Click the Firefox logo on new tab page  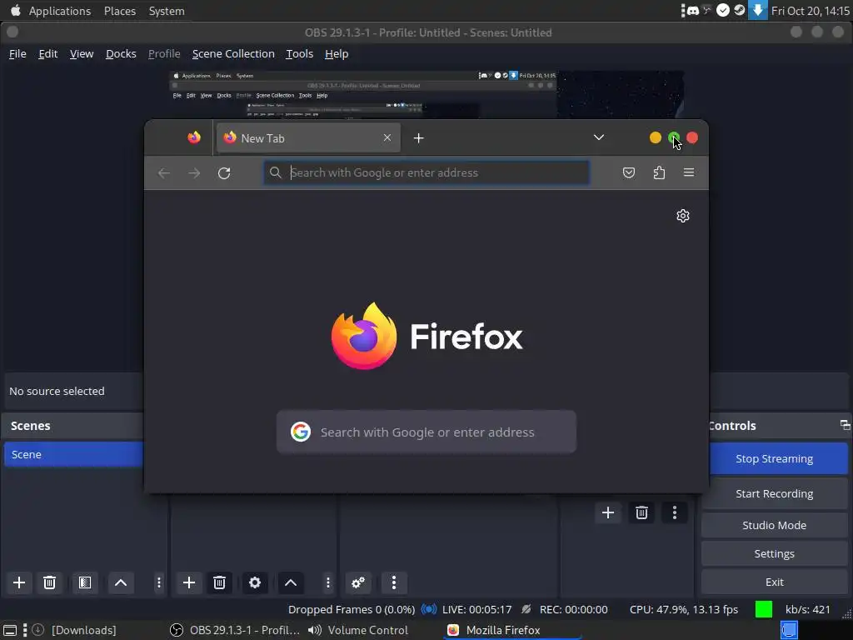(x=364, y=336)
